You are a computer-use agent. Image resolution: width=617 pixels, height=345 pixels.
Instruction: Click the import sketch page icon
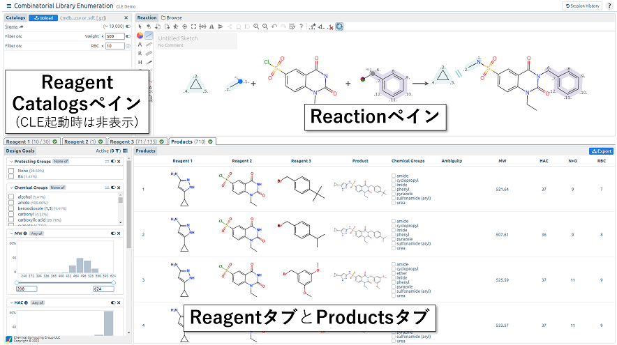click(x=158, y=26)
